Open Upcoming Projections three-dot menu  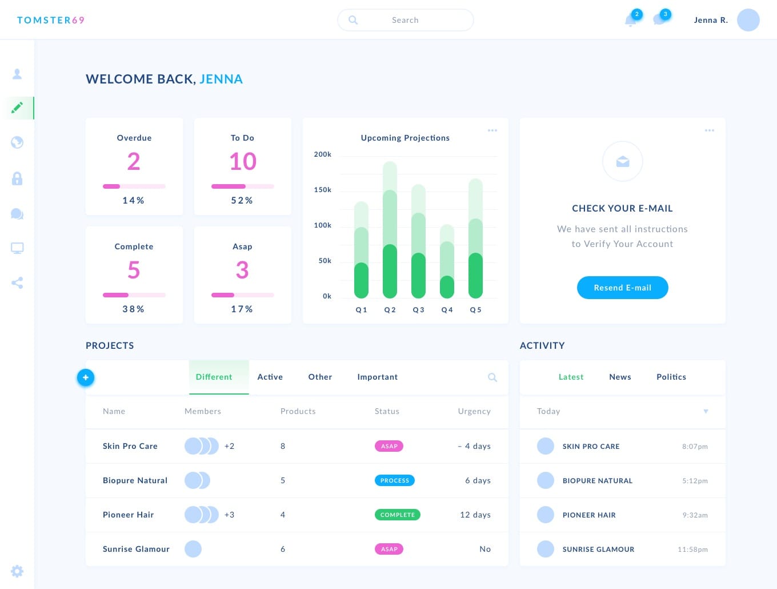coord(492,130)
